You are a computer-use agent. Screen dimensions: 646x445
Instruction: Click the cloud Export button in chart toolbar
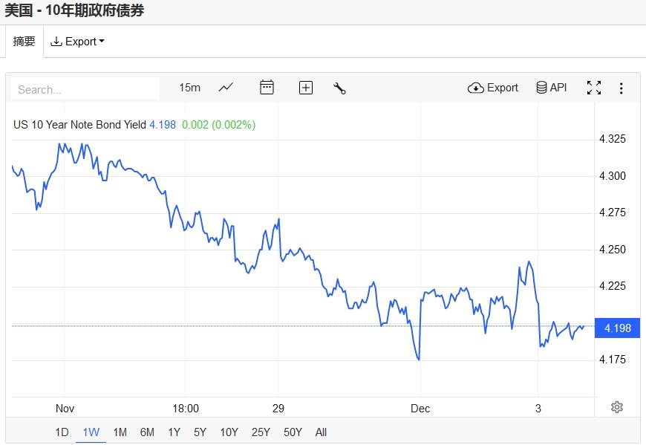(493, 88)
